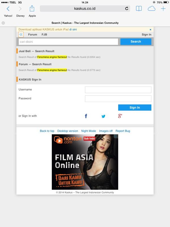Follow the Back to top link
The height and width of the screenshot is (227, 170).
[47, 131]
